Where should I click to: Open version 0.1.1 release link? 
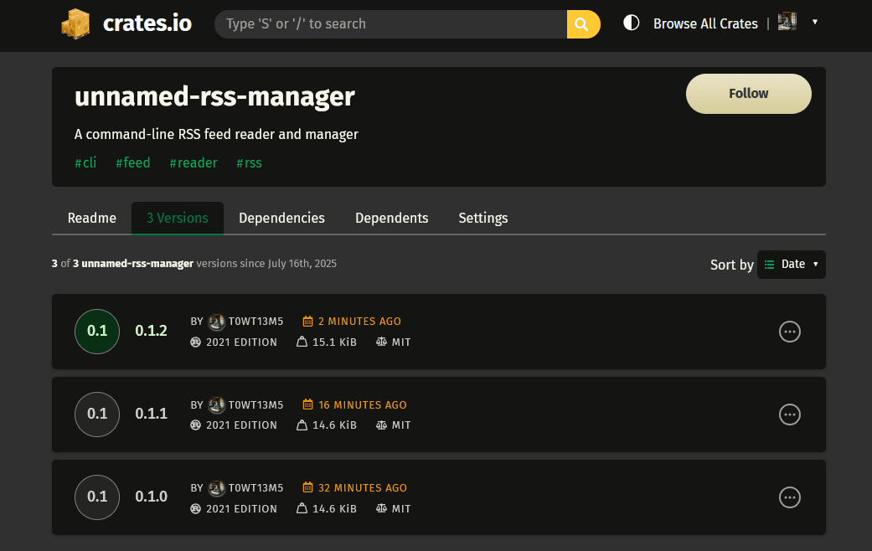pos(152,414)
